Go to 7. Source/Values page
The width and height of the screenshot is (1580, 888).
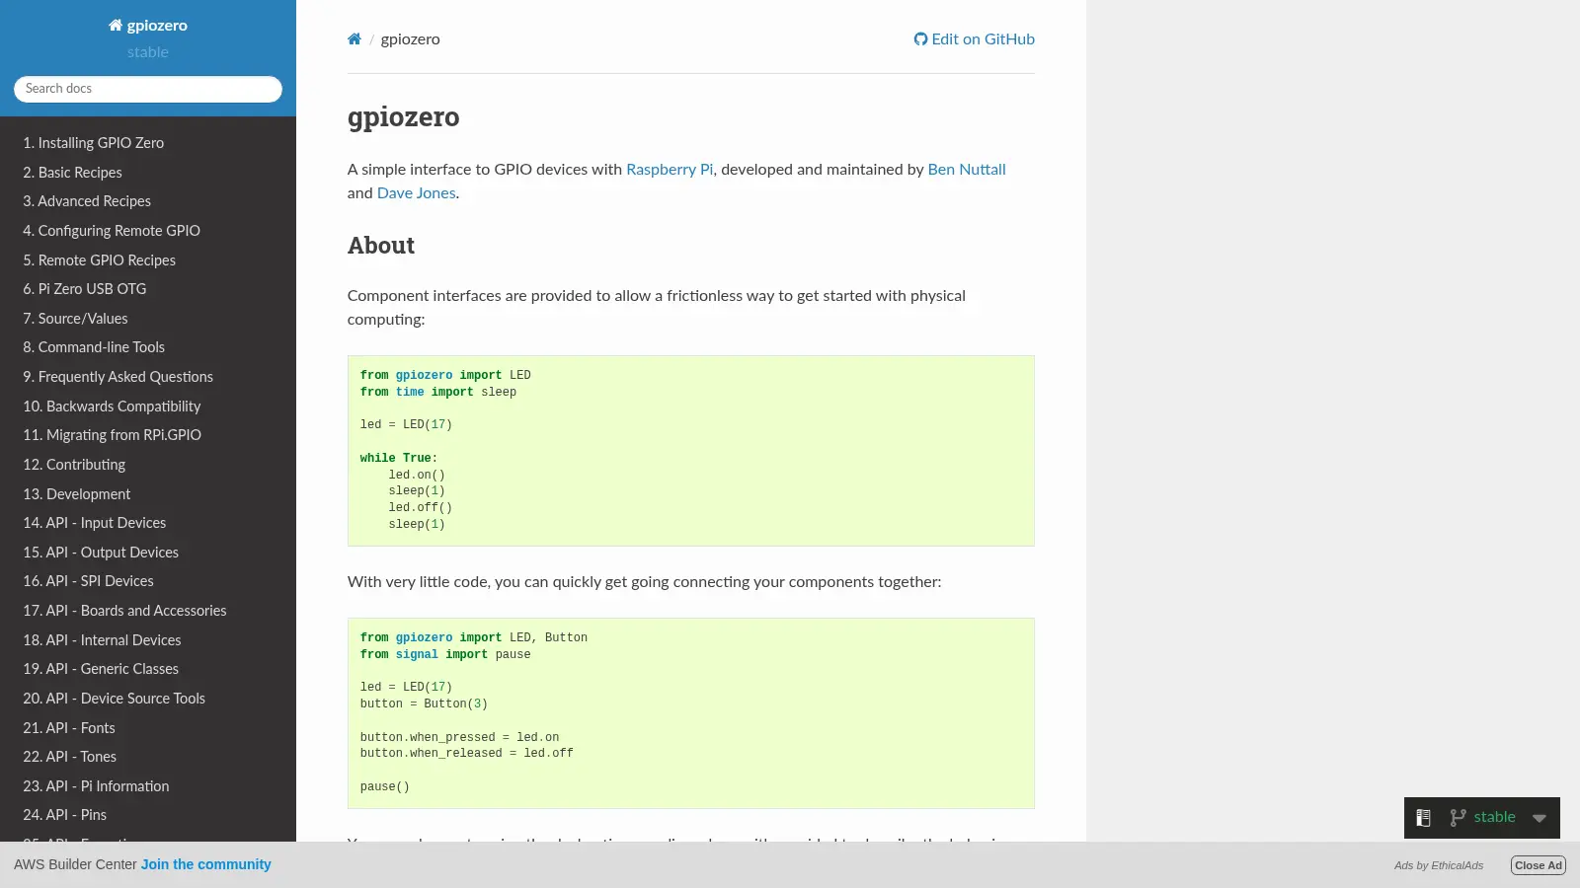click(148, 319)
